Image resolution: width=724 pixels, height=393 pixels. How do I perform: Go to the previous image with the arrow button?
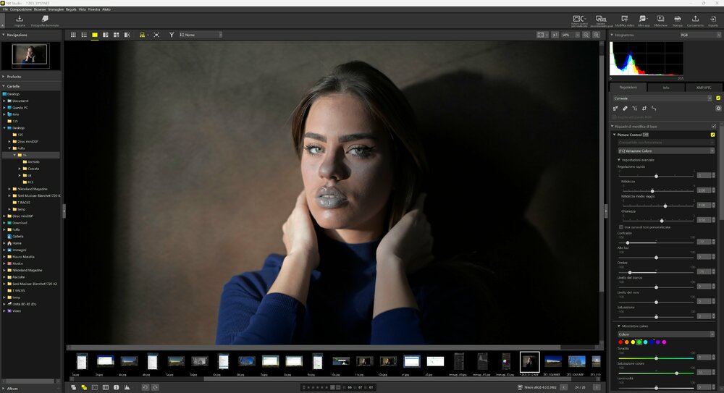pyautogui.click(x=564, y=387)
